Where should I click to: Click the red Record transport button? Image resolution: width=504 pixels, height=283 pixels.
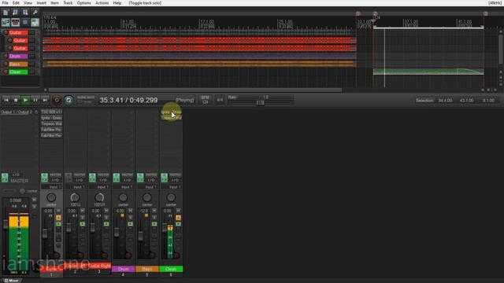pos(57,100)
